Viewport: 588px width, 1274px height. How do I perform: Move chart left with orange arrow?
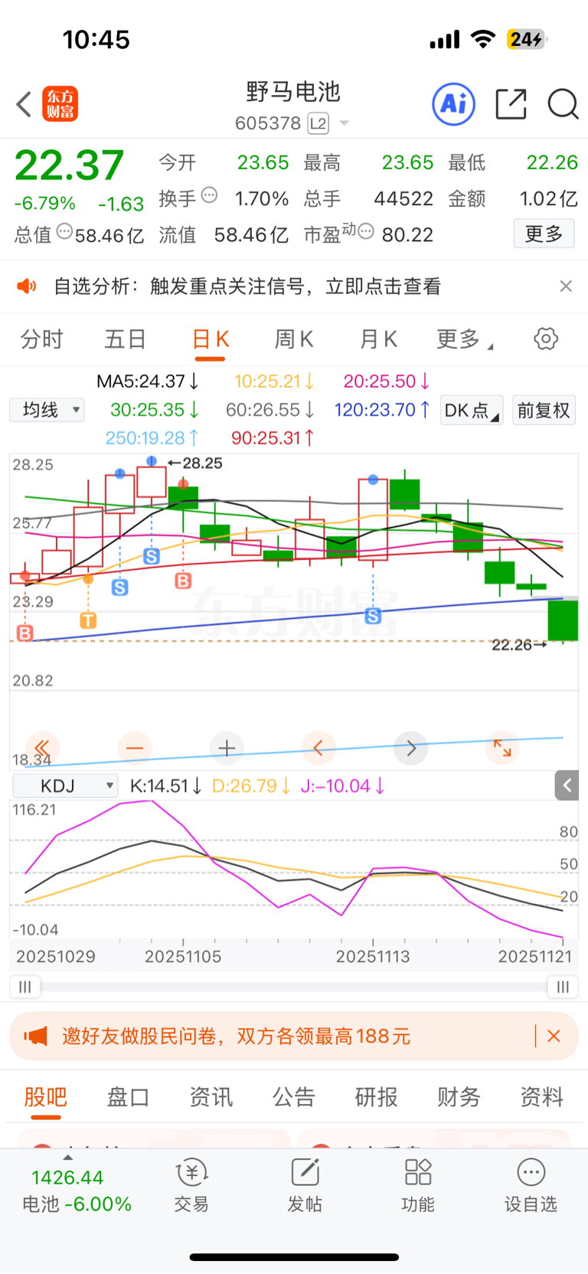pos(318,748)
